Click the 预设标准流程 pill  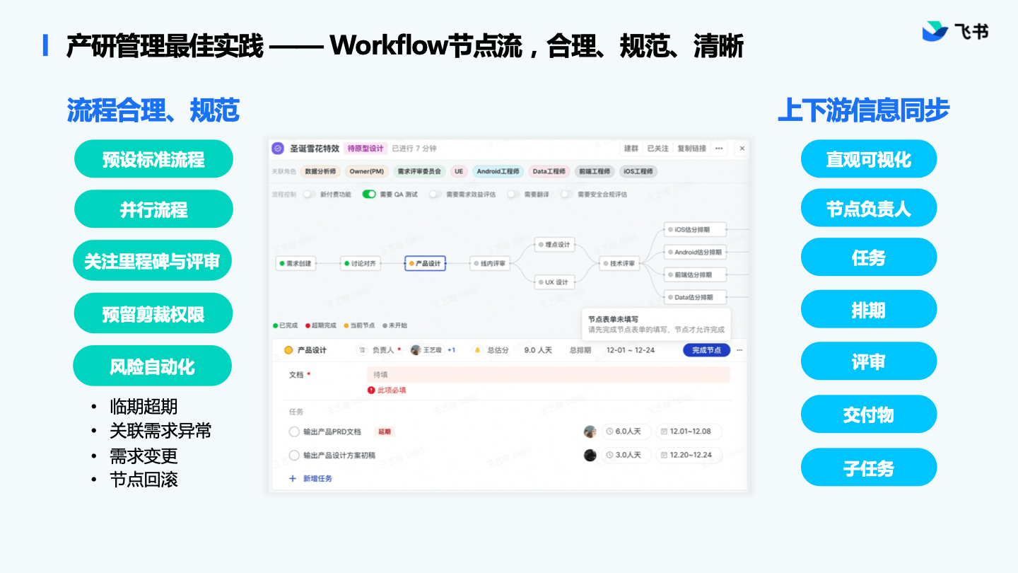pyautogui.click(x=153, y=158)
